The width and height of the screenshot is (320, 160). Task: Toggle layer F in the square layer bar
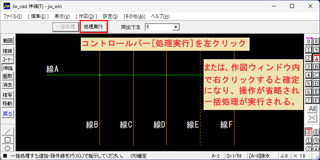pos(316,100)
